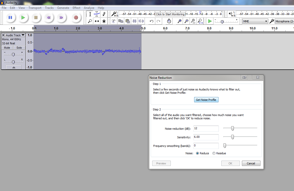This screenshot has width=294, height=191.
Task: Adjust the Noise reduction dB slider
Action: (x=233, y=128)
